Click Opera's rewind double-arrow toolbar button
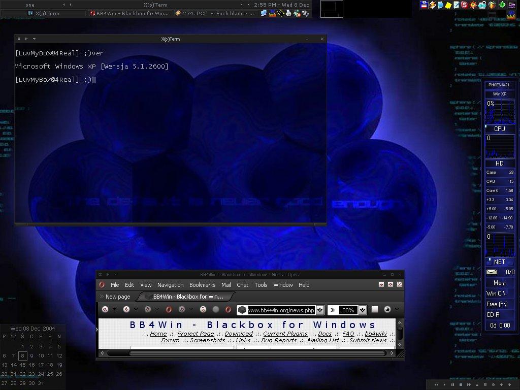The image size is (520, 390). (x=105, y=309)
